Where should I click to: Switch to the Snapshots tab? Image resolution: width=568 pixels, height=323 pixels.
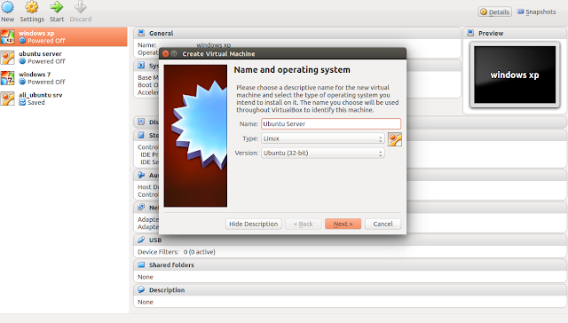coord(536,12)
